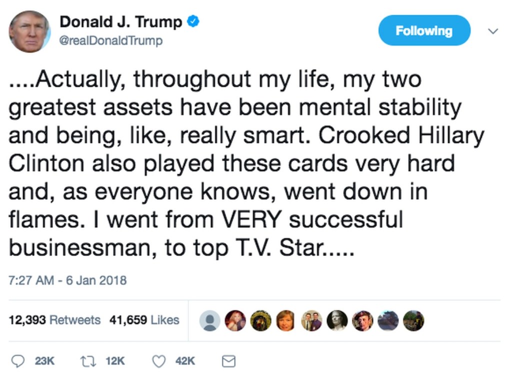Open the liker avatar with the red beret

(x=362, y=320)
